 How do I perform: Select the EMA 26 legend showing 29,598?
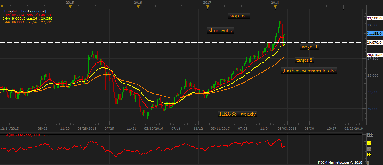pyautogui.click(x=27, y=18)
